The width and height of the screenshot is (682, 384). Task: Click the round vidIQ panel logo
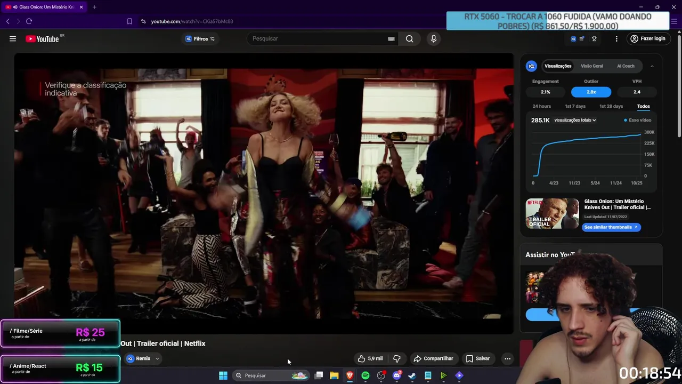click(x=531, y=66)
